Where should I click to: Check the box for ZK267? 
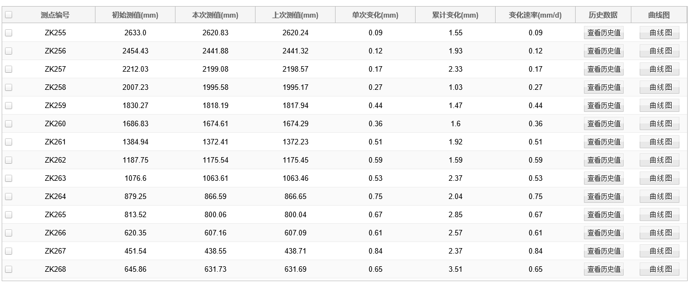[8, 251]
